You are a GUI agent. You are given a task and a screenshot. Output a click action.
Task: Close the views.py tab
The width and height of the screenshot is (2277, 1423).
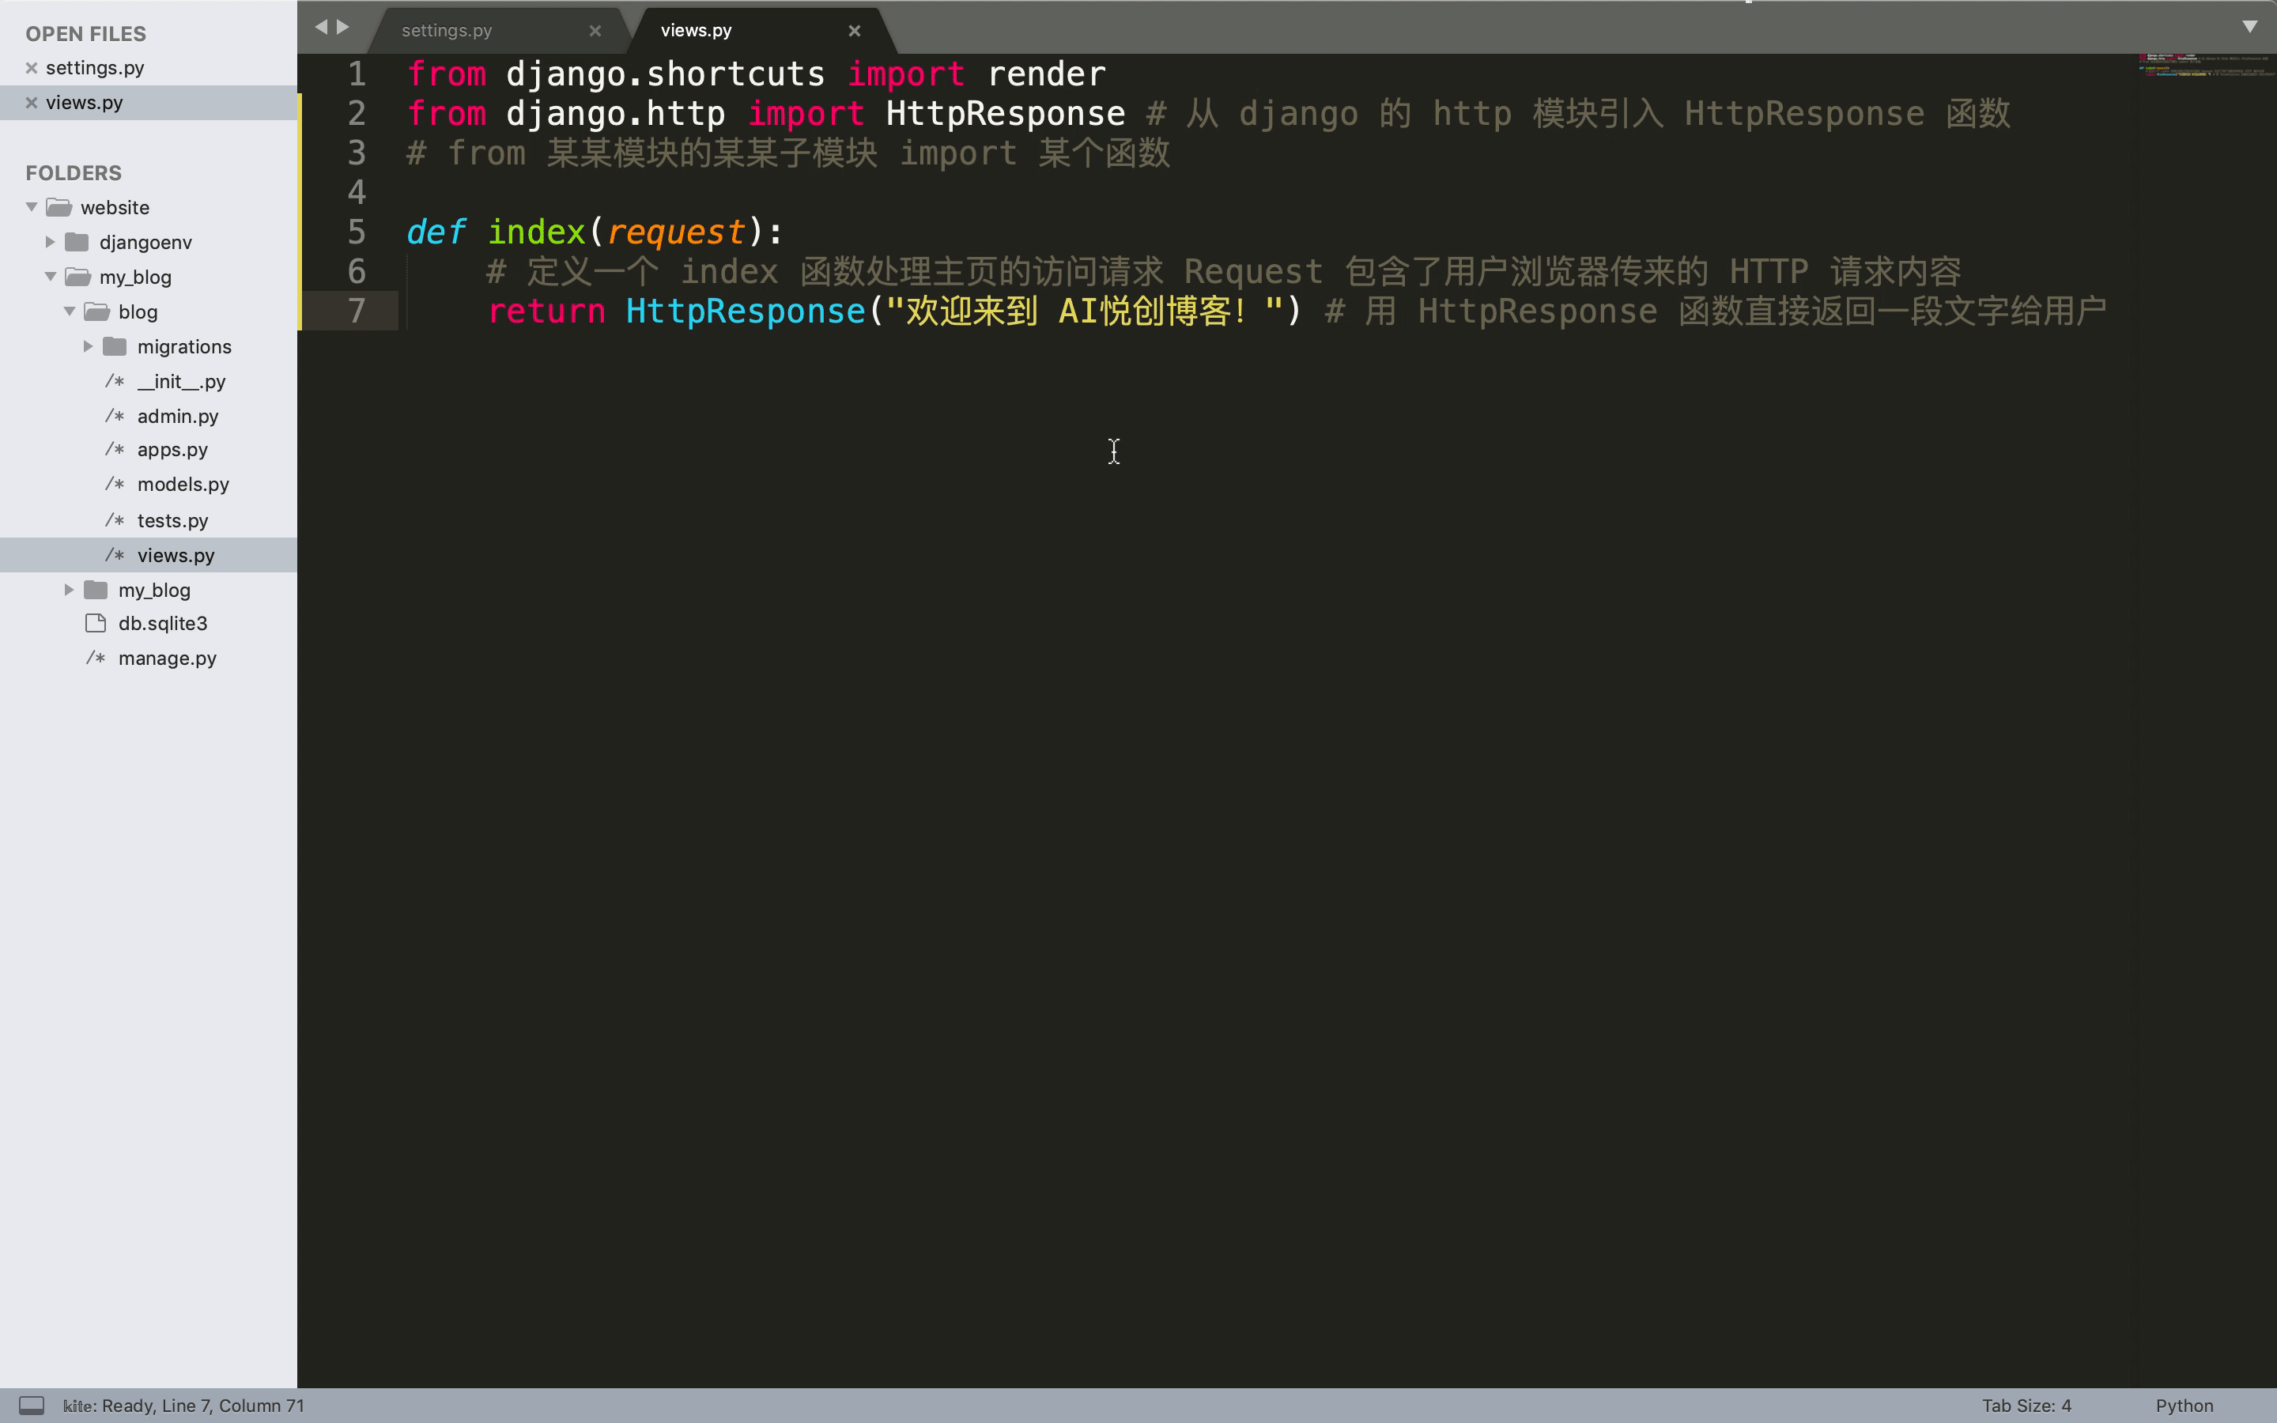coord(853,31)
